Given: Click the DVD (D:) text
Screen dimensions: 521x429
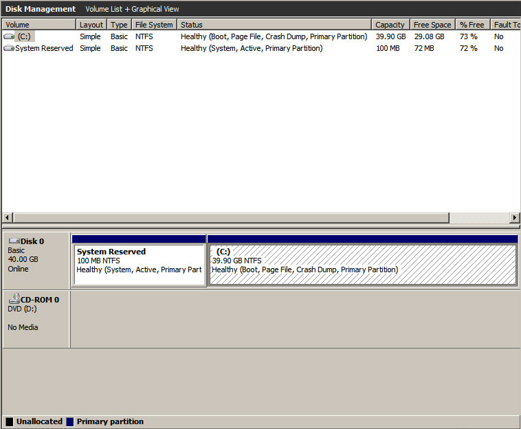Looking at the screenshot, I should 22,309.
